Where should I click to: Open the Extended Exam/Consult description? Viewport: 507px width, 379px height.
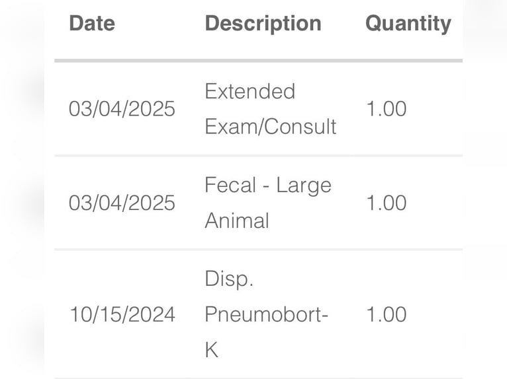click(270, 109)
